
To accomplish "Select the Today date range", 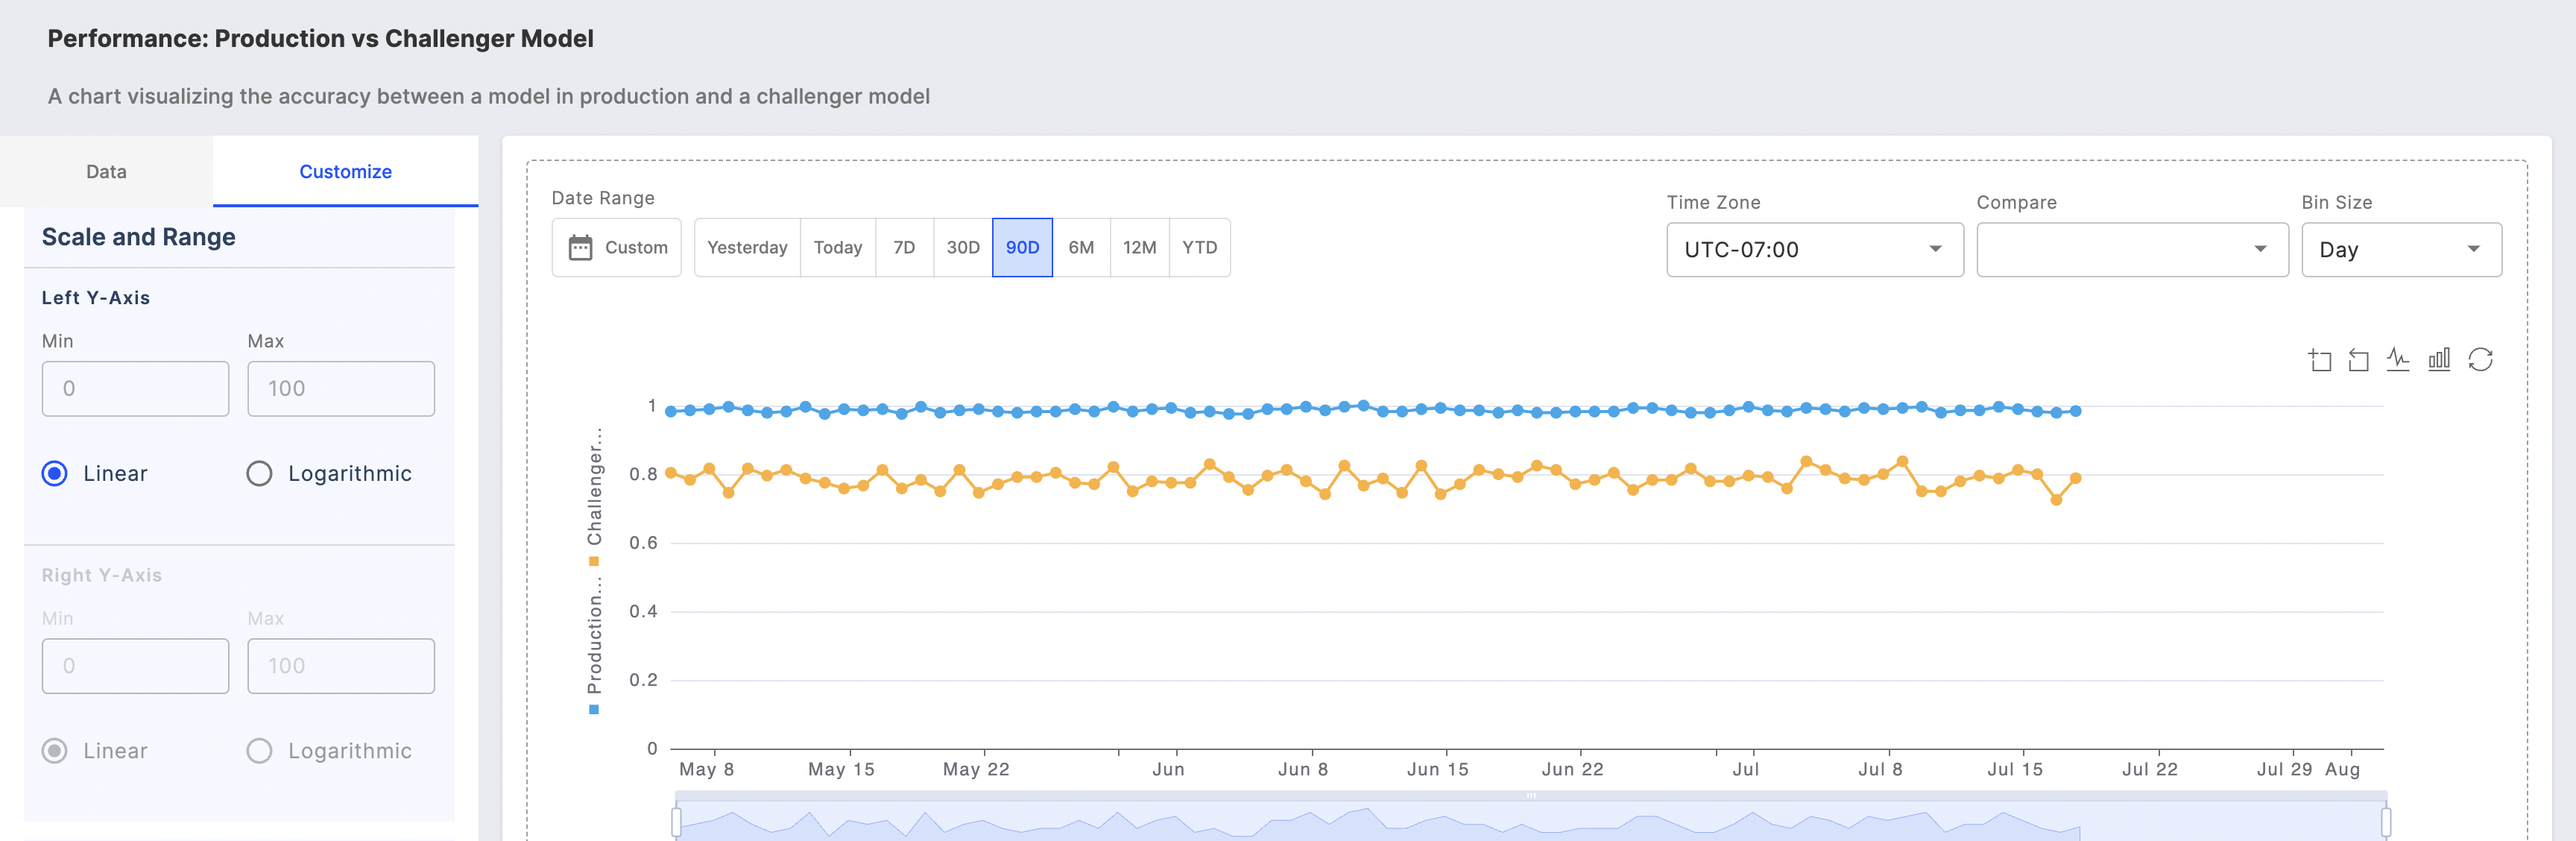I will pos(837,247).
